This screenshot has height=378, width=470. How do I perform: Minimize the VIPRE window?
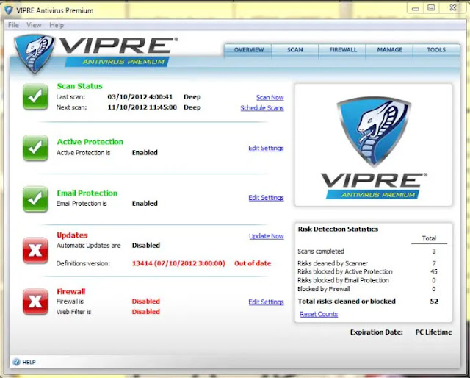point(416,8)
